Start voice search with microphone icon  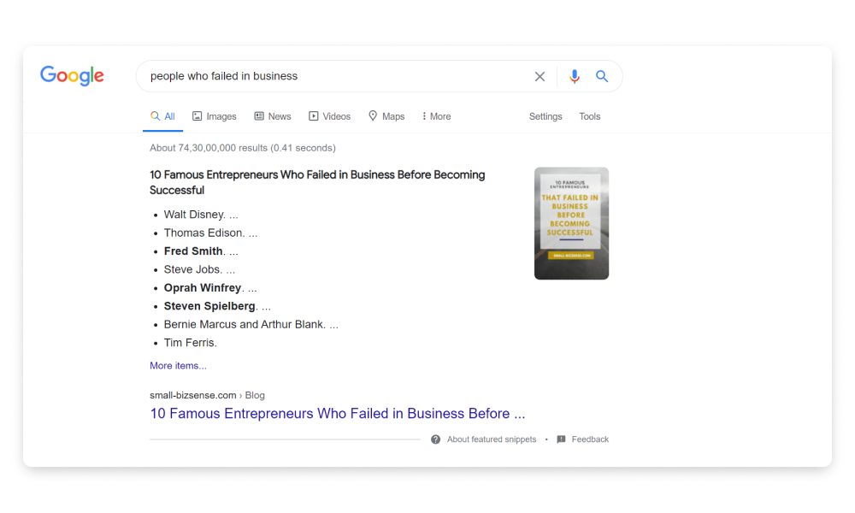coord(575,76)
